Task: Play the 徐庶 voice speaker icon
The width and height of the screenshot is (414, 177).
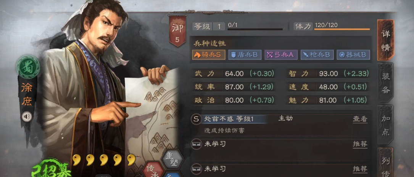Action: pyautogui.click(x=27, y=117)
